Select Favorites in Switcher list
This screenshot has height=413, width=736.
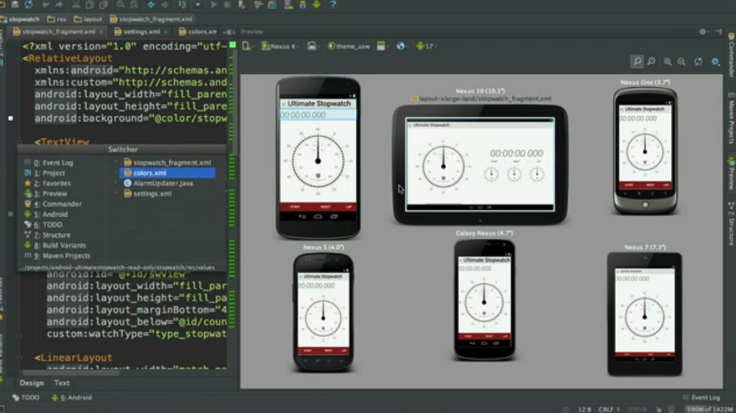click(52, 184)
